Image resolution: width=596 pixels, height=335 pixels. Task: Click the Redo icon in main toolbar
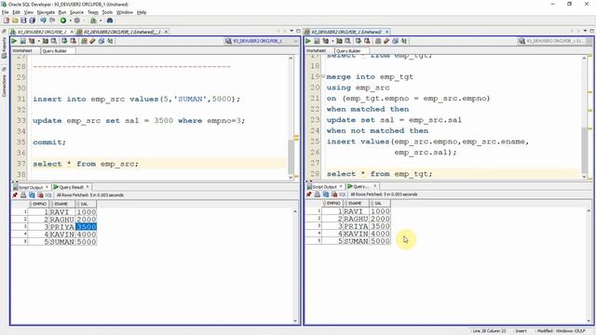pos(52,20)
